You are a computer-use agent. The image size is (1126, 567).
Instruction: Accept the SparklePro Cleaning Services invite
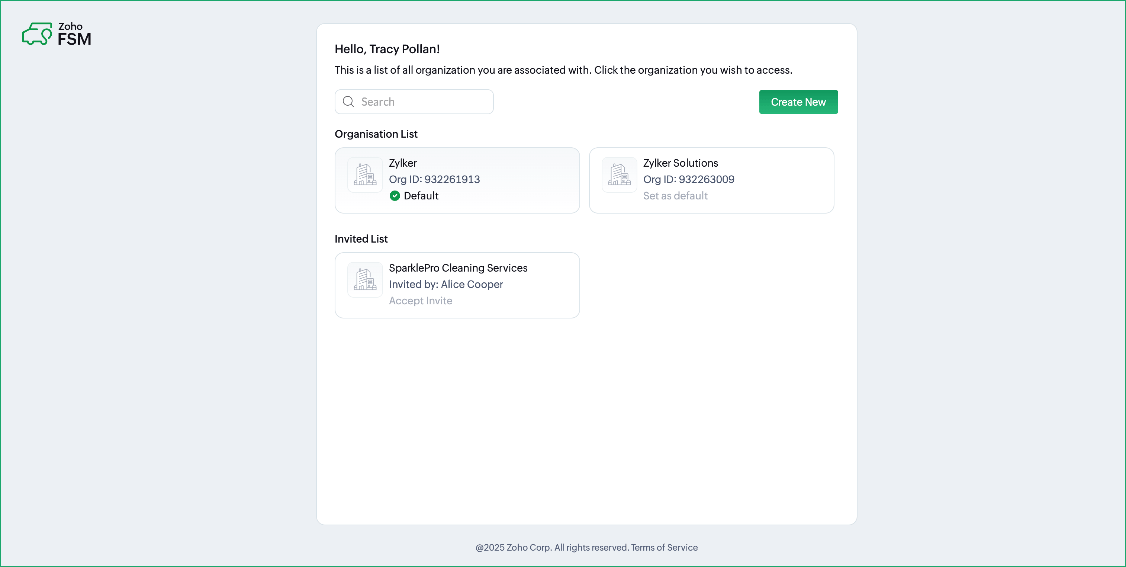[421, 301]
